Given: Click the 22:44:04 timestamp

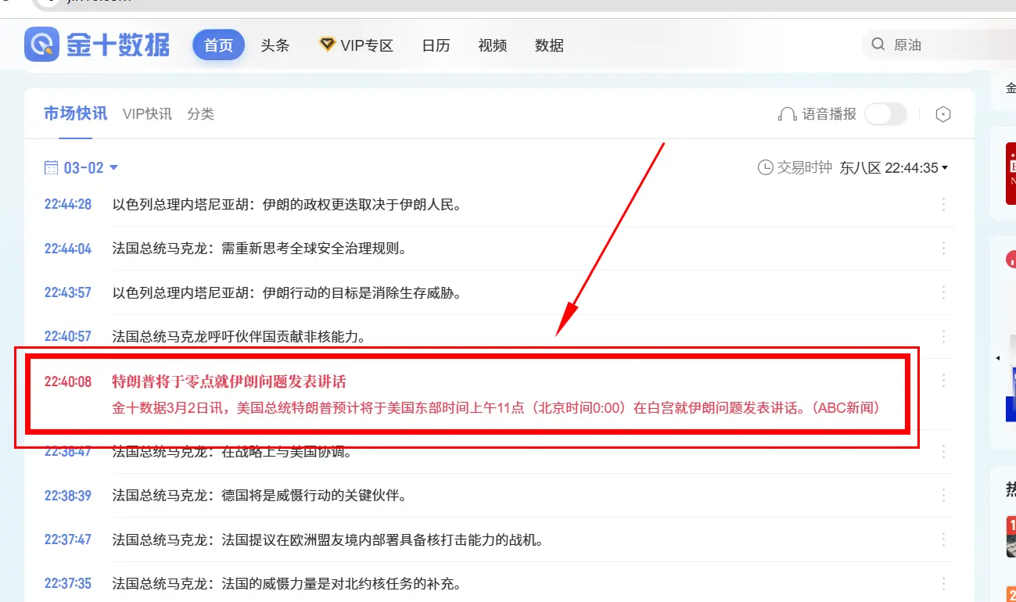Looking at the screenshot, I should (x=68, y=249).
